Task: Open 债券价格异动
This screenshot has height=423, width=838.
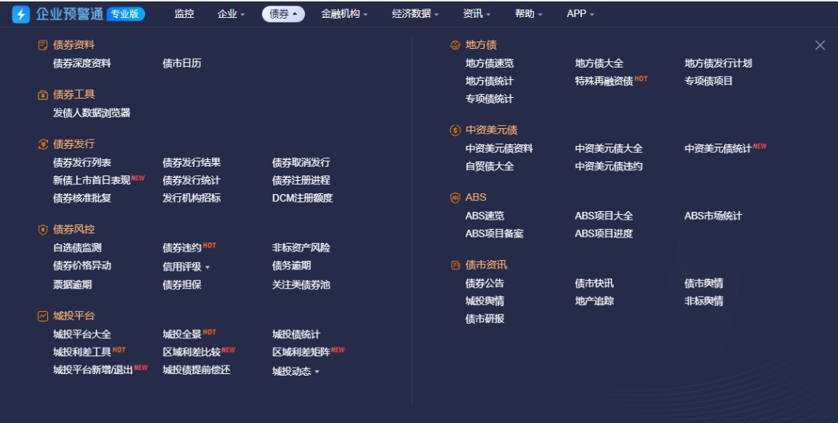Action: pyautogui.click(x=82, y=265)
